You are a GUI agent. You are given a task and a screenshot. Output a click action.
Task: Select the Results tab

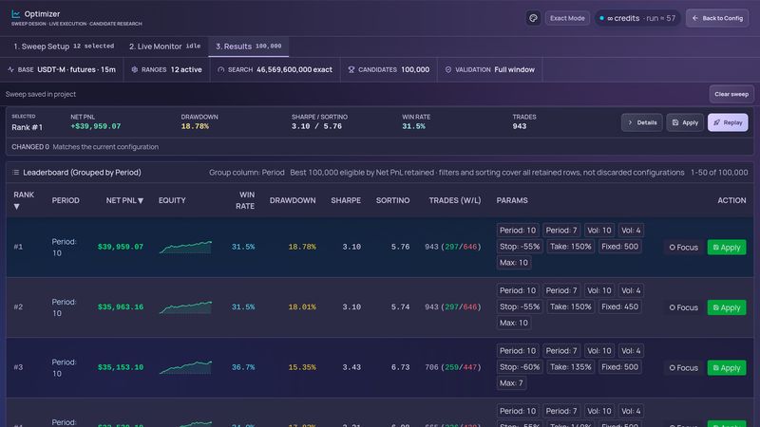(248, 46)
